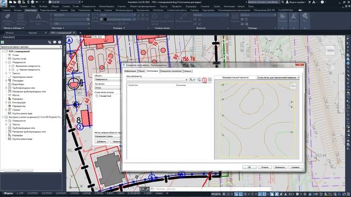Select Перекрестки in Toolspace tree
This screenshot has width=351, height=197.
[x=19, y=106]
